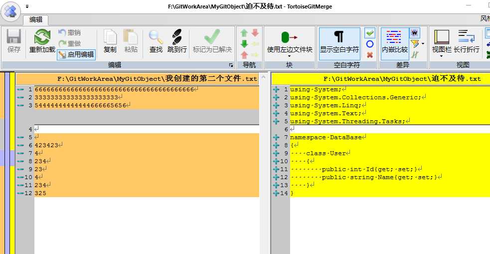This screenshot has width=490, height=254.
Task: Click line number 6 in right pane
Action: 286,129
